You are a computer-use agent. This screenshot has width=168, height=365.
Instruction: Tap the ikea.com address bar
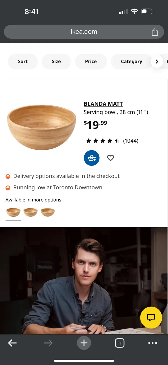84,32
